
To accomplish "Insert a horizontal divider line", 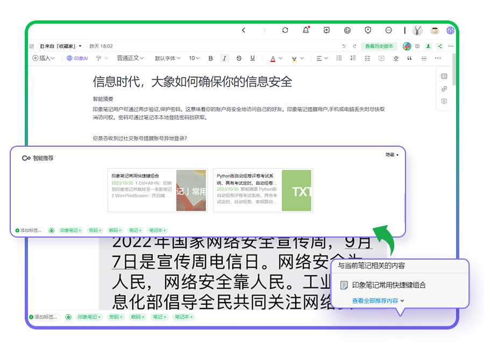I will [x=424, y=58].
